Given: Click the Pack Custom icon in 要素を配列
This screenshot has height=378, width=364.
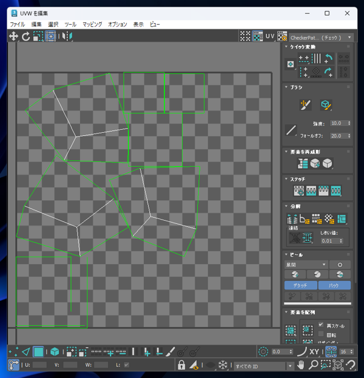Looking at the screenshot, I should 291,331.
